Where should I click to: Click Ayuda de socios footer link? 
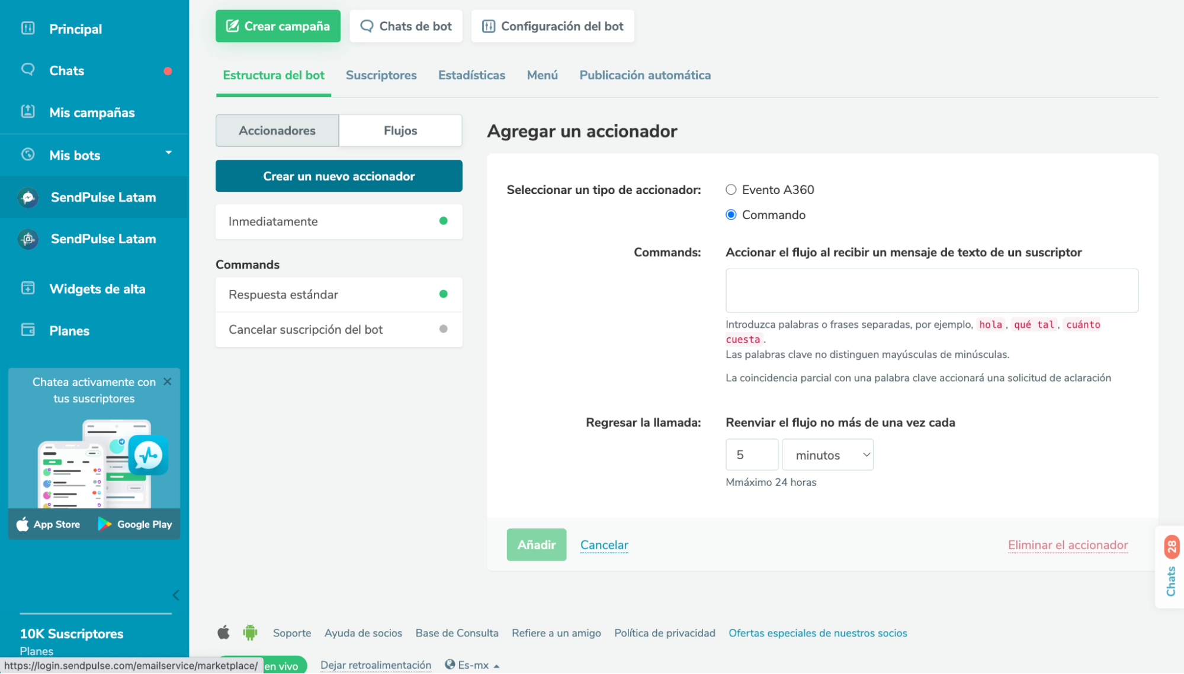(363, 633)
